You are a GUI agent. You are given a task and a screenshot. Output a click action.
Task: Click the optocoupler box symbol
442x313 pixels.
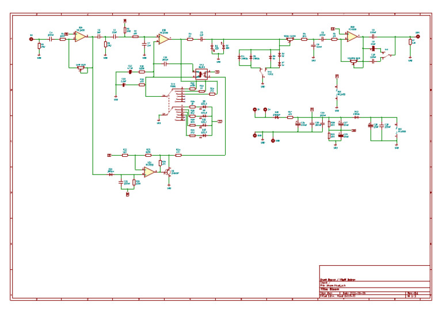coord(201,74)
